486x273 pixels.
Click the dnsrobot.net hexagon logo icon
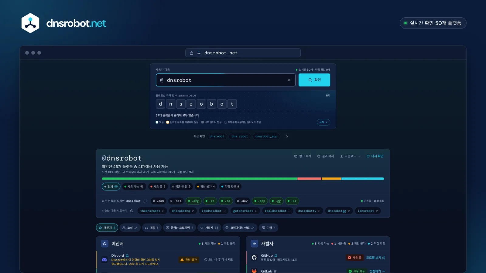[30, 23]
